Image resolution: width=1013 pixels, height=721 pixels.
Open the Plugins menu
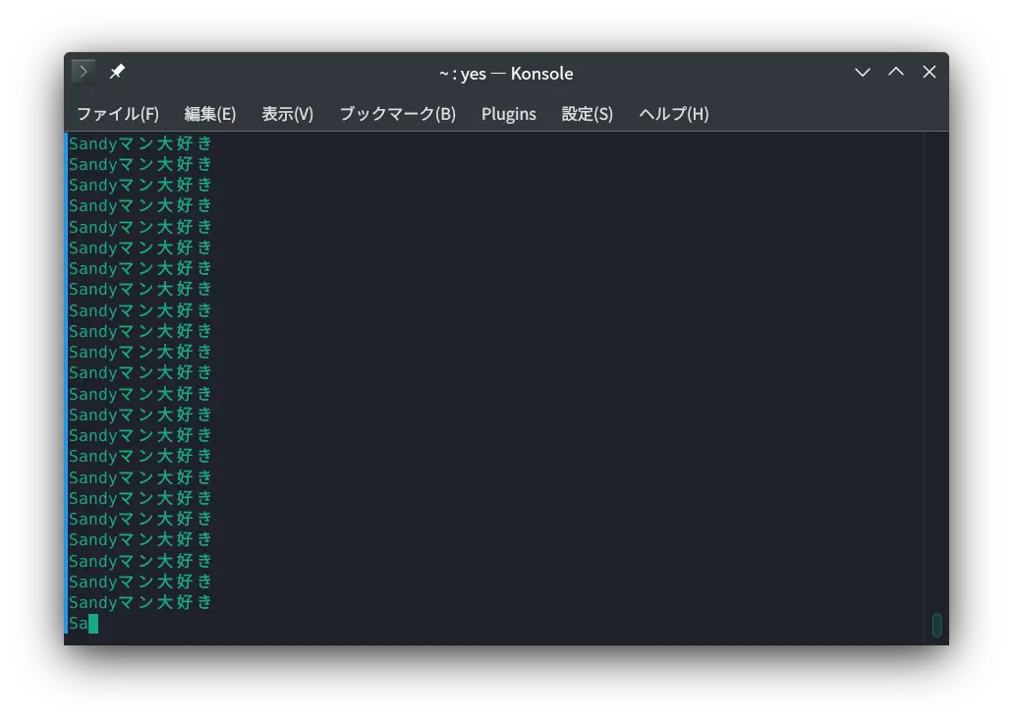click(508, 114)
